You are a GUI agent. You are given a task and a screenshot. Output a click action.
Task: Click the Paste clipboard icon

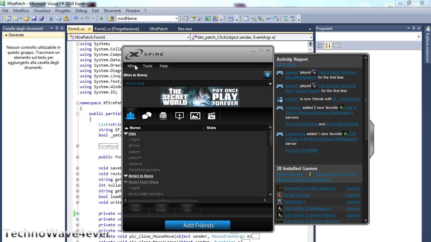(66, 18)
